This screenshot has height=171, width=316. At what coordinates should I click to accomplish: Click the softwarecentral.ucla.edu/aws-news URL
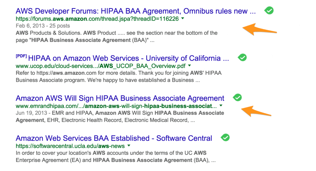pyautogui.click(x=70, y=146)
